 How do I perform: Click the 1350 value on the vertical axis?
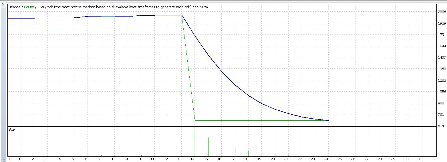442,69
